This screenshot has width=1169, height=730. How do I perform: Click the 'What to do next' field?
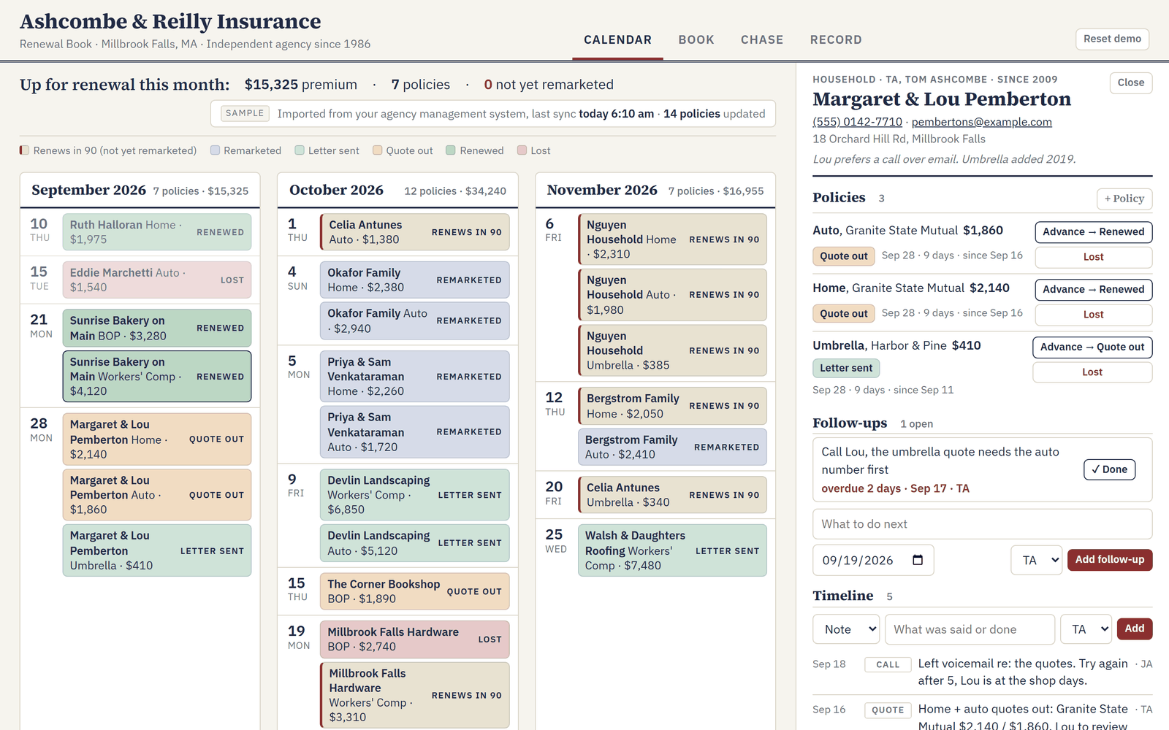click(x=982, y=524)
